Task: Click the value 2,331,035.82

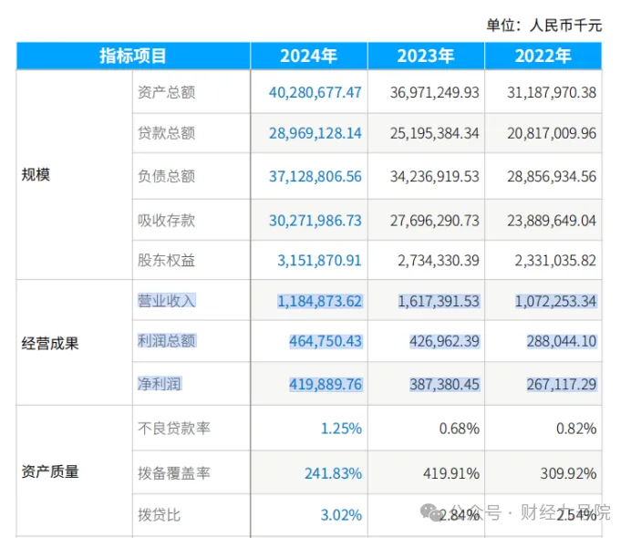Action: click(555, 261)
